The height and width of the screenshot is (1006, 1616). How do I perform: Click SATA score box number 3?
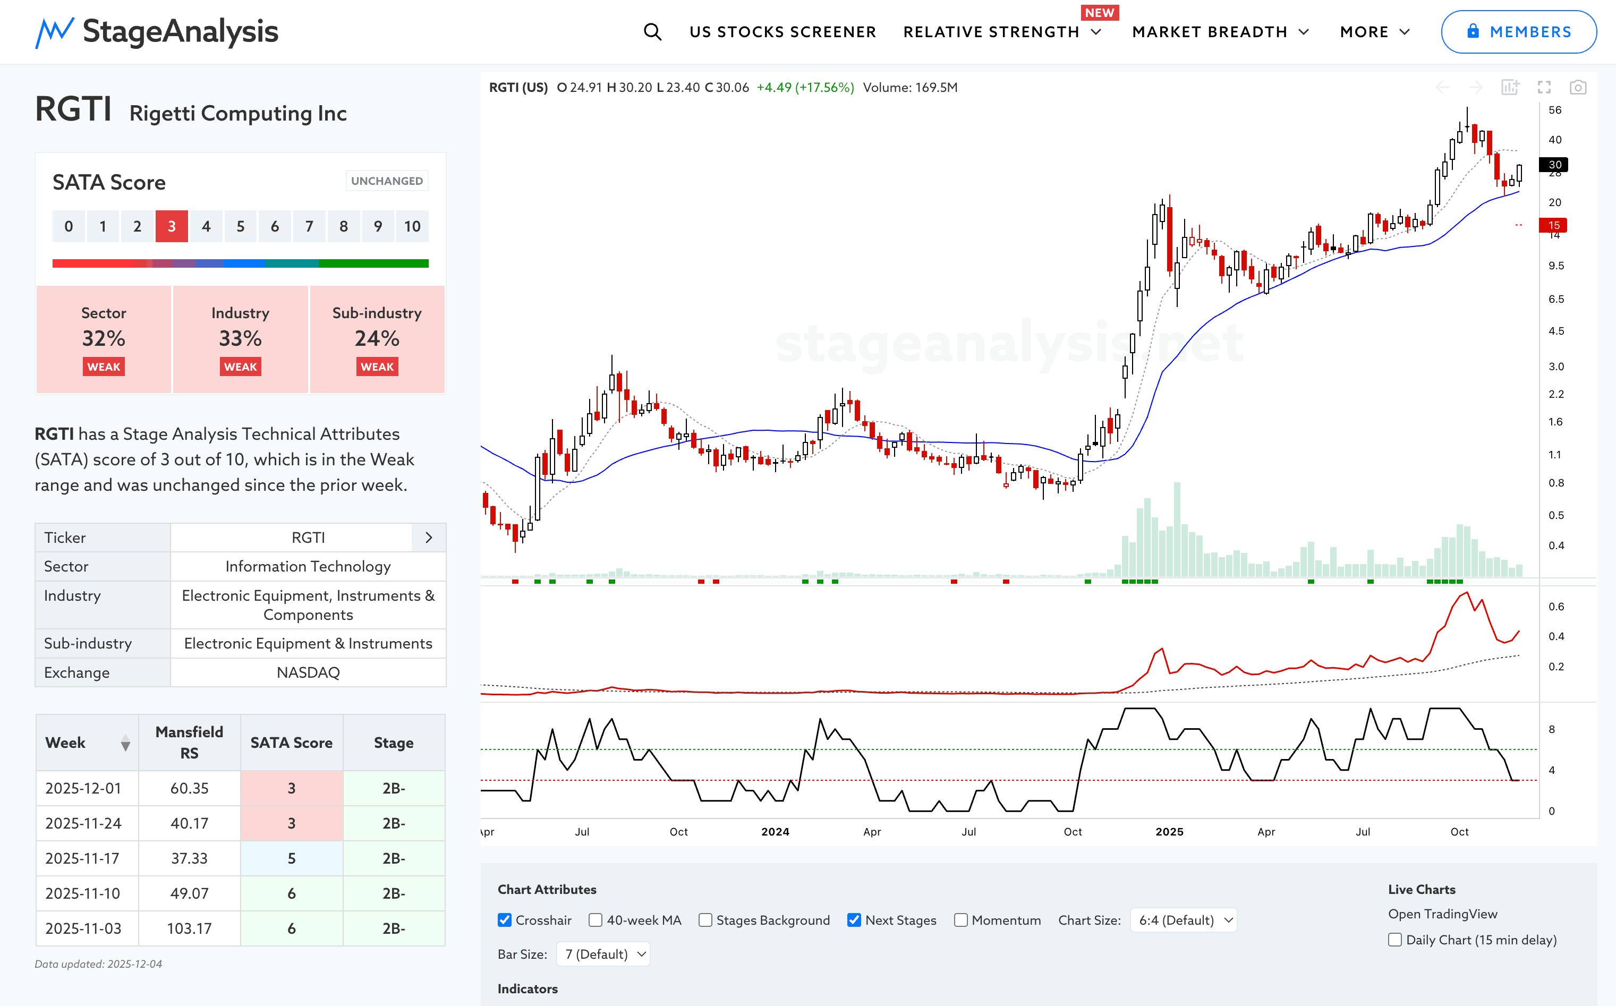coord(172,226)
